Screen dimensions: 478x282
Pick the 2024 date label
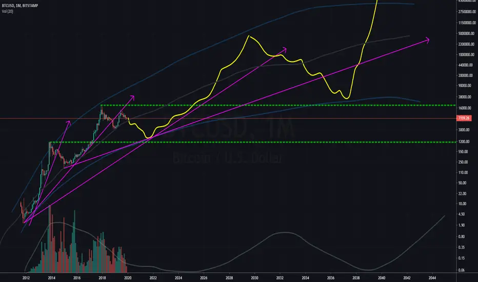(178, 278)
